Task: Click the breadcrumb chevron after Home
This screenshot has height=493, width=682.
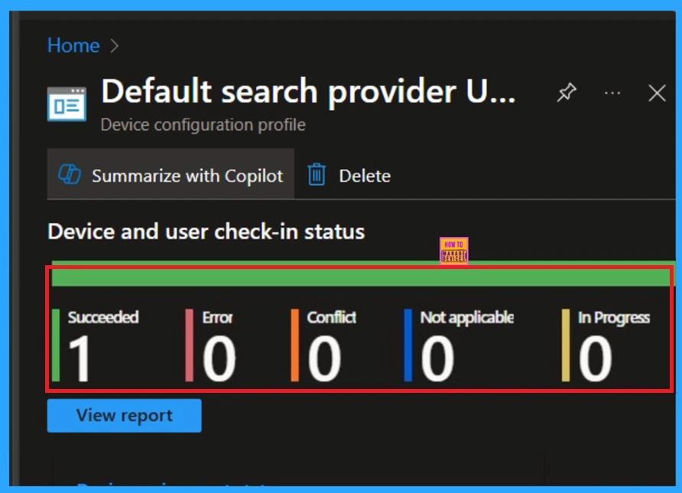Action: pyautogui.click(x=115, y=46)
